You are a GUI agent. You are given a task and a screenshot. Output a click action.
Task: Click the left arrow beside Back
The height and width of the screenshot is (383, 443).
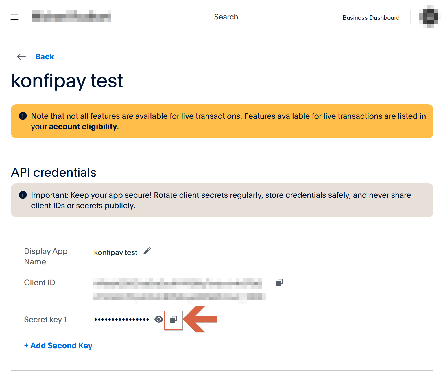[21, 57]
